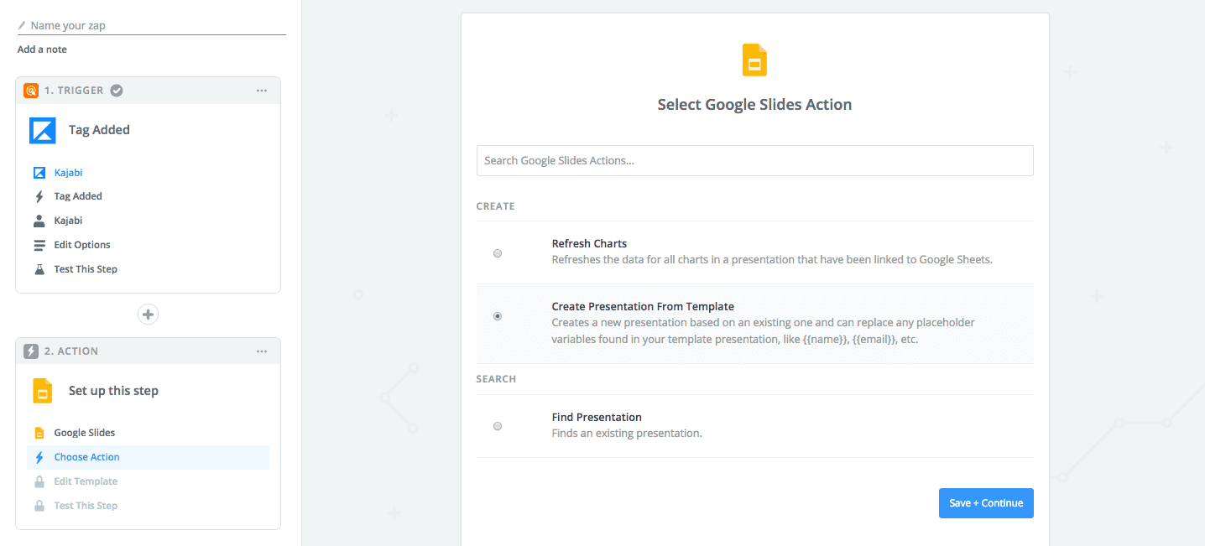Focus the Search Google Slides Actions field

tap(754, 160)
